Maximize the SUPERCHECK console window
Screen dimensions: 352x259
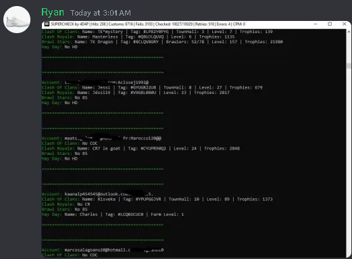330,24
